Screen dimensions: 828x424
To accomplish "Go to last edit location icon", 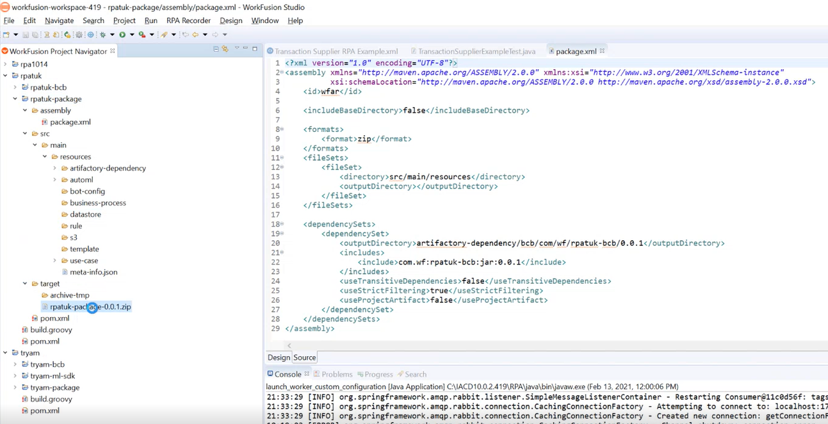I will coord(185,35).
